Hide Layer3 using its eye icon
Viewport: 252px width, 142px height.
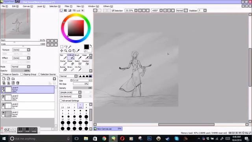click(3, 96)
